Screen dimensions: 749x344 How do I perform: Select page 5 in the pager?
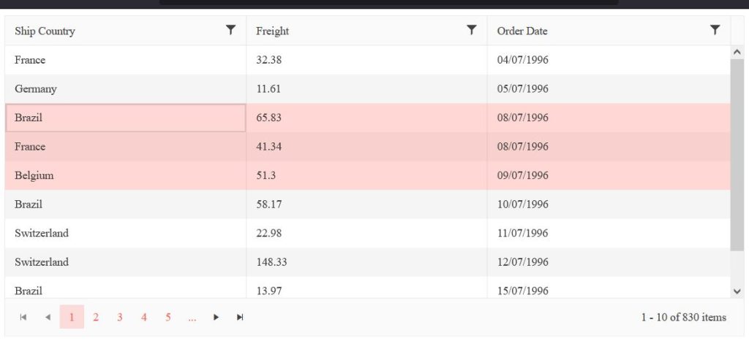(168, 317)
